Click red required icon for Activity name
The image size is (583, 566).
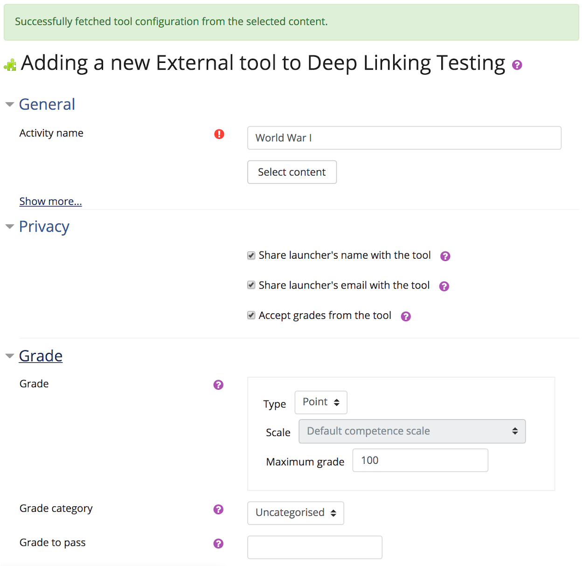click(219, 134)
